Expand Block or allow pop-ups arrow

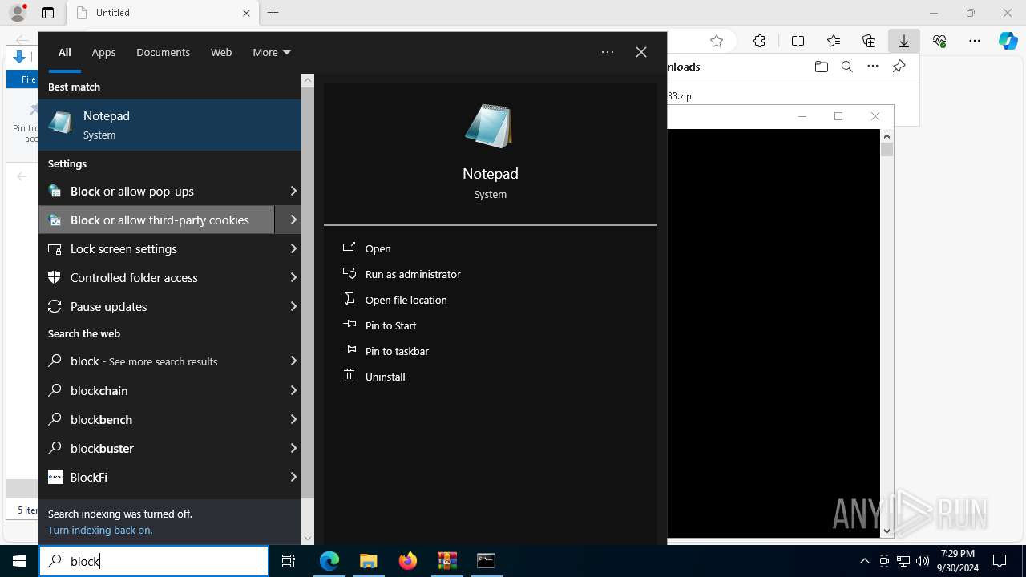point(293,191)
